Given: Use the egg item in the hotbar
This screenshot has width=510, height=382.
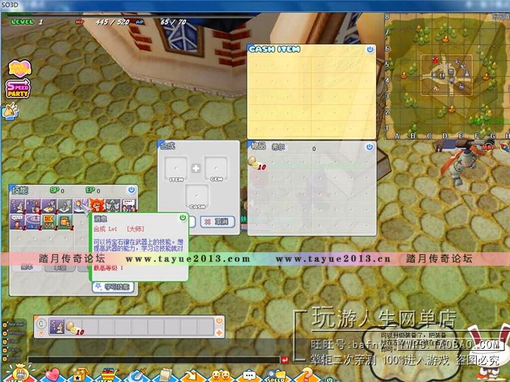Looking at the screenshot, I should 74,327.
